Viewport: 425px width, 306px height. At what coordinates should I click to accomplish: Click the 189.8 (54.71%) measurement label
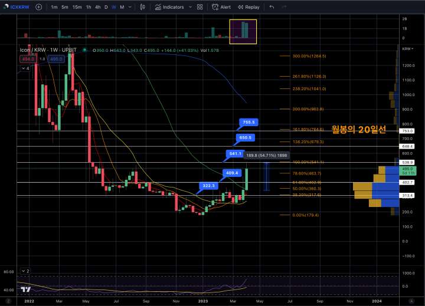pyautogui.click(x=267, y=156)
